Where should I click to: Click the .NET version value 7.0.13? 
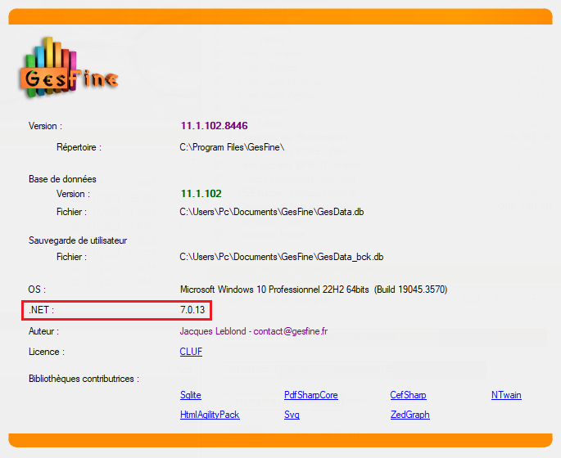[193, 310]
